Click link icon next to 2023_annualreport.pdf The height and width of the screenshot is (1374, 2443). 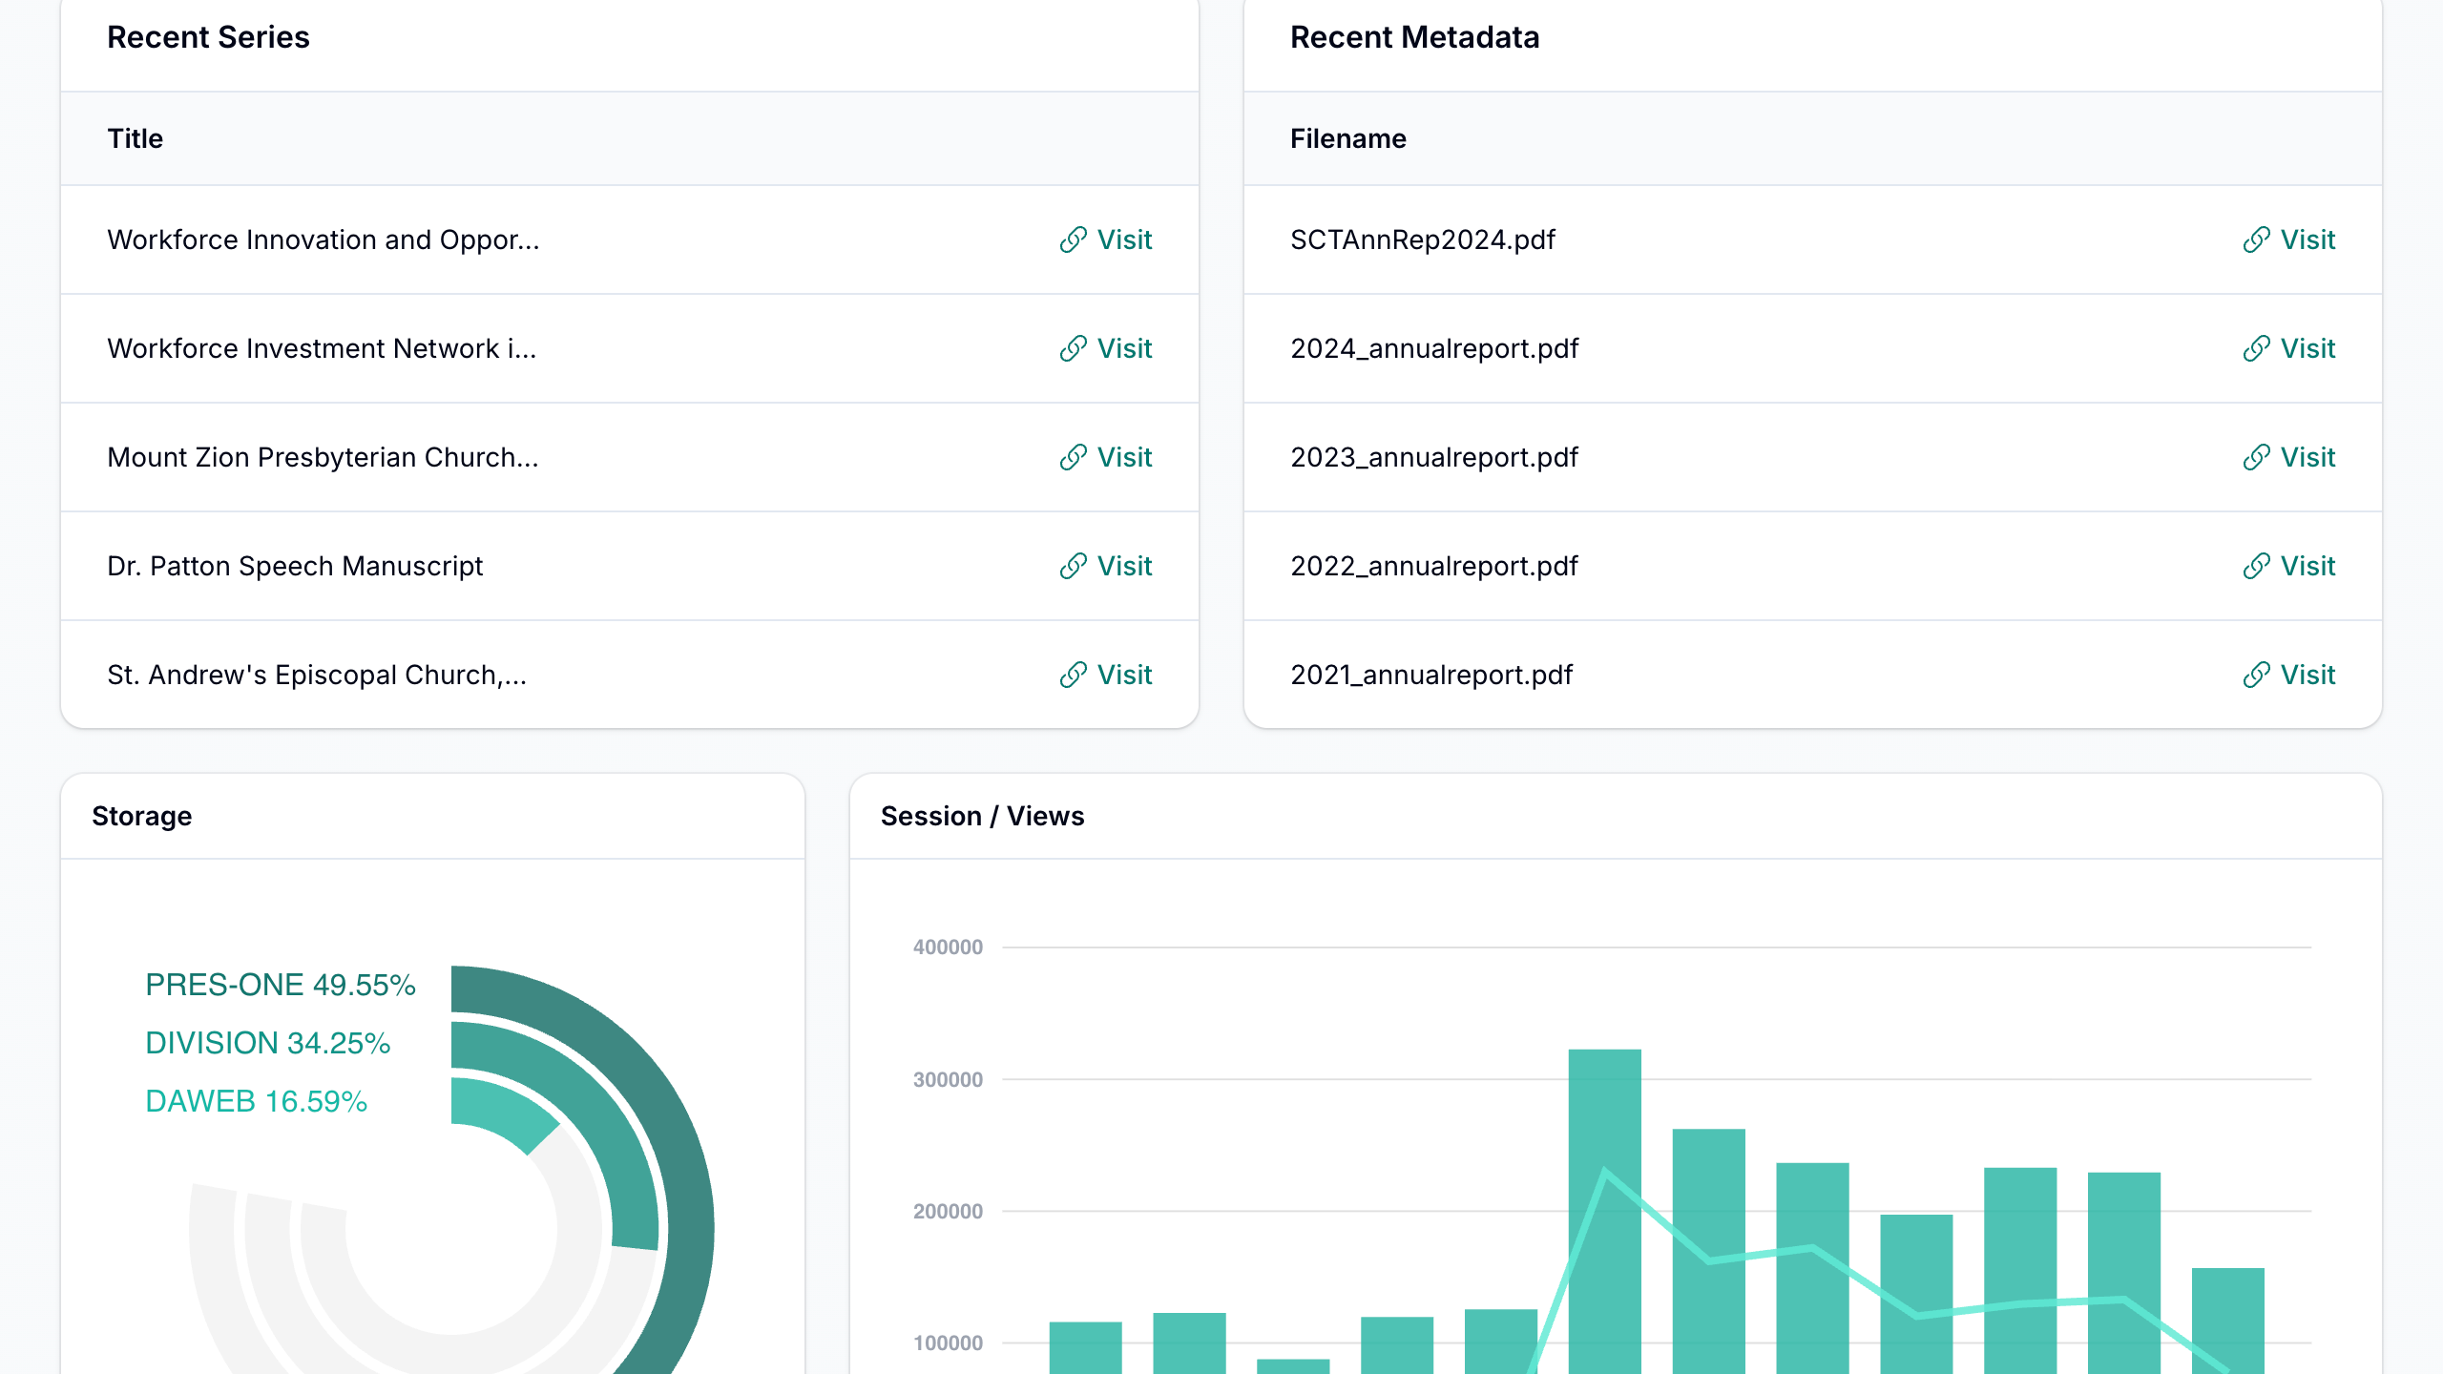pyautogui.click(x=2256, y=457)
